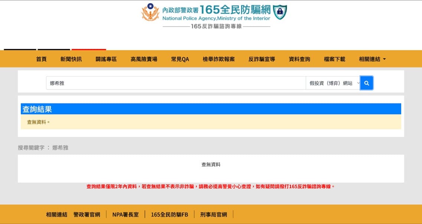Click the search field containing 娜希雅
Image resolution: width=422 pixels, height=224 pixels.
click(176, 83)
